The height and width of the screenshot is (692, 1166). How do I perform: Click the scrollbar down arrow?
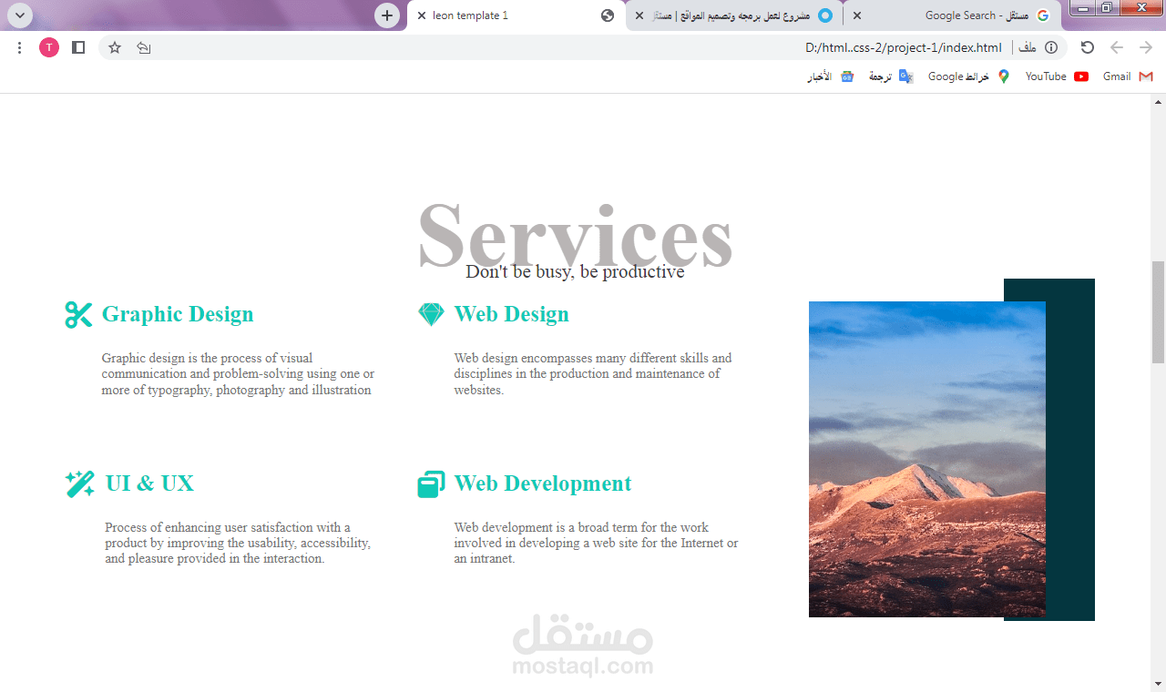pos(1159,684)
